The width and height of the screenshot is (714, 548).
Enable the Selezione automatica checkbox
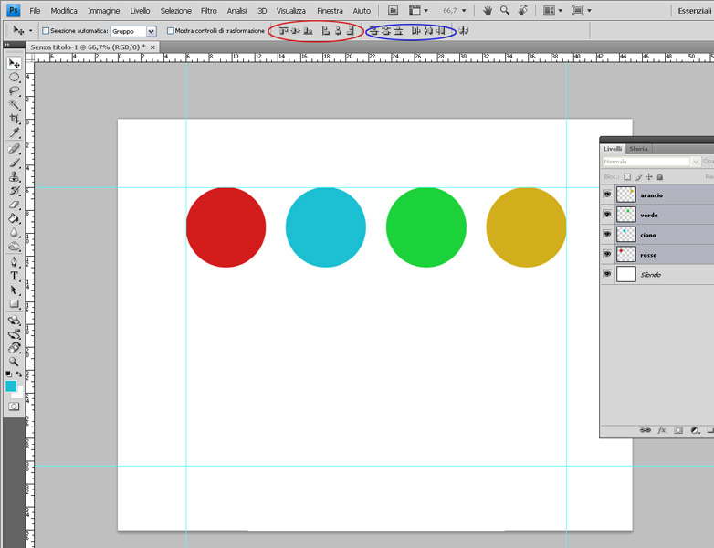coord(47,31)
